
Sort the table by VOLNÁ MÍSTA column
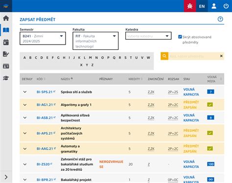pos(214,79)
